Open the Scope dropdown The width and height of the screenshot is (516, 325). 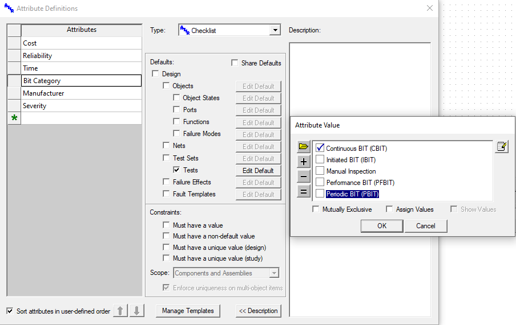pos(274,273)
